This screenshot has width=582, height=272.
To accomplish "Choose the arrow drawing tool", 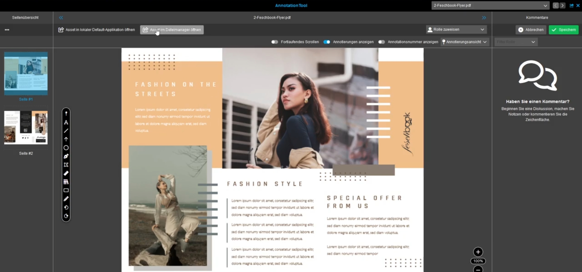I will coord(66,139).
